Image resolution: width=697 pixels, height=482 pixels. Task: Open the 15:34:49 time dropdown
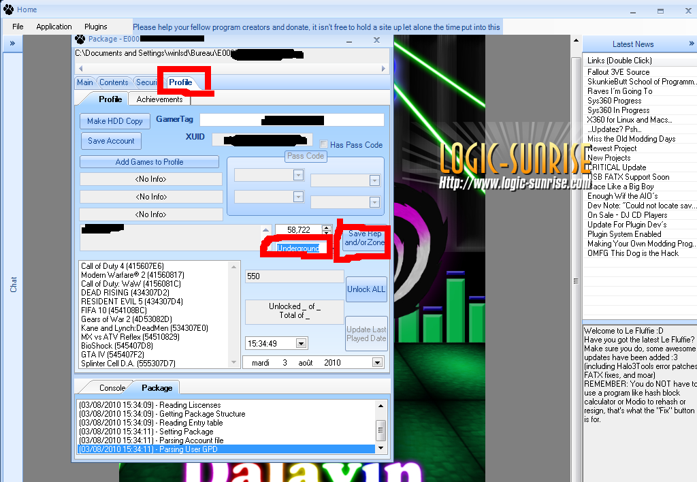coord(301,343)
